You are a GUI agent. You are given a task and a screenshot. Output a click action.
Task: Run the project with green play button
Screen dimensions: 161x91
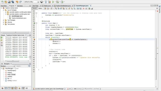53,2
